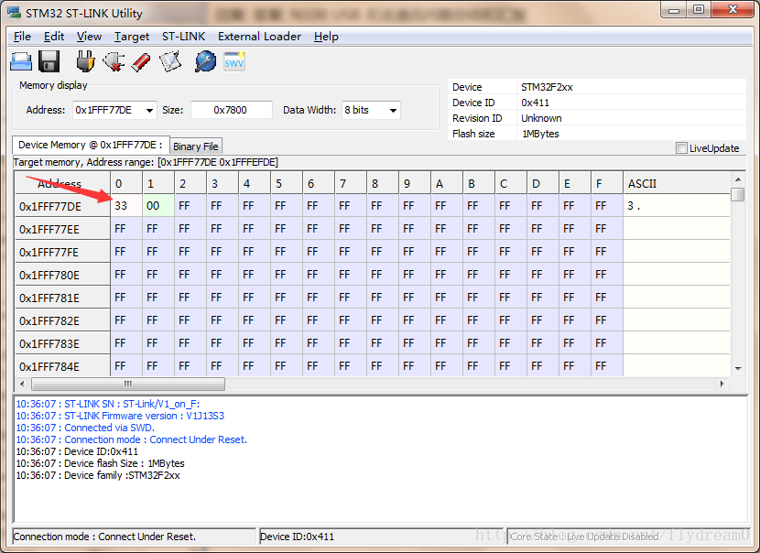Open the SWV viewer icon
This screenshot has width=760, height=553.
click(234, 61)
